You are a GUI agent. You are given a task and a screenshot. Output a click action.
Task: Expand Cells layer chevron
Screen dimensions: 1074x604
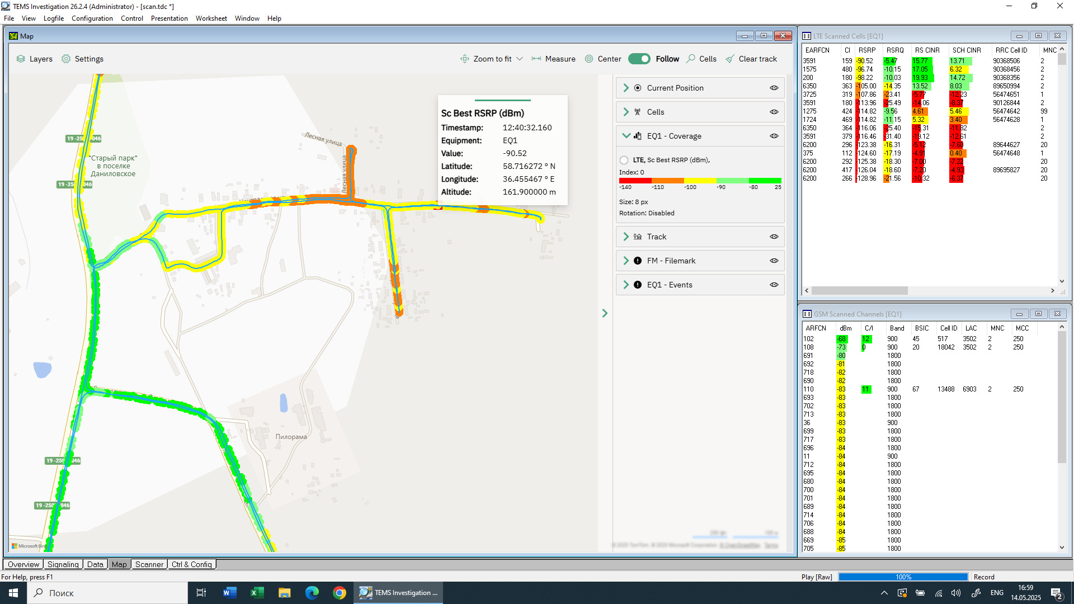click(x=626, y=112)
